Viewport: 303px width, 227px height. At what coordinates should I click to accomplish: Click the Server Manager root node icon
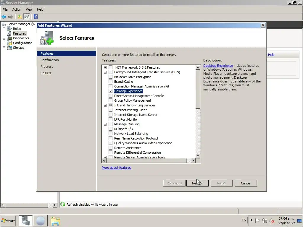click(4, 24)
